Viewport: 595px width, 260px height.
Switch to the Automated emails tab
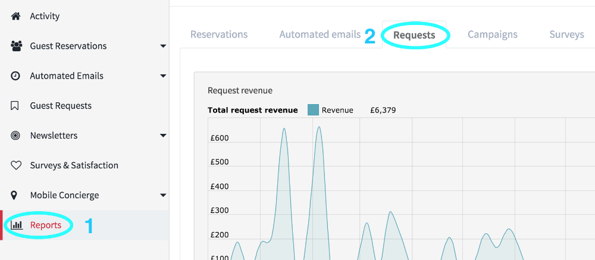(x=320, y=35)
